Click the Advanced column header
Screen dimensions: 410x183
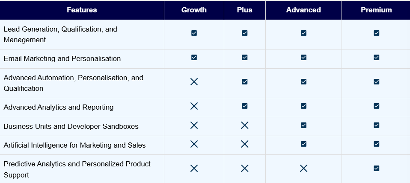click(x=303, y=10)
